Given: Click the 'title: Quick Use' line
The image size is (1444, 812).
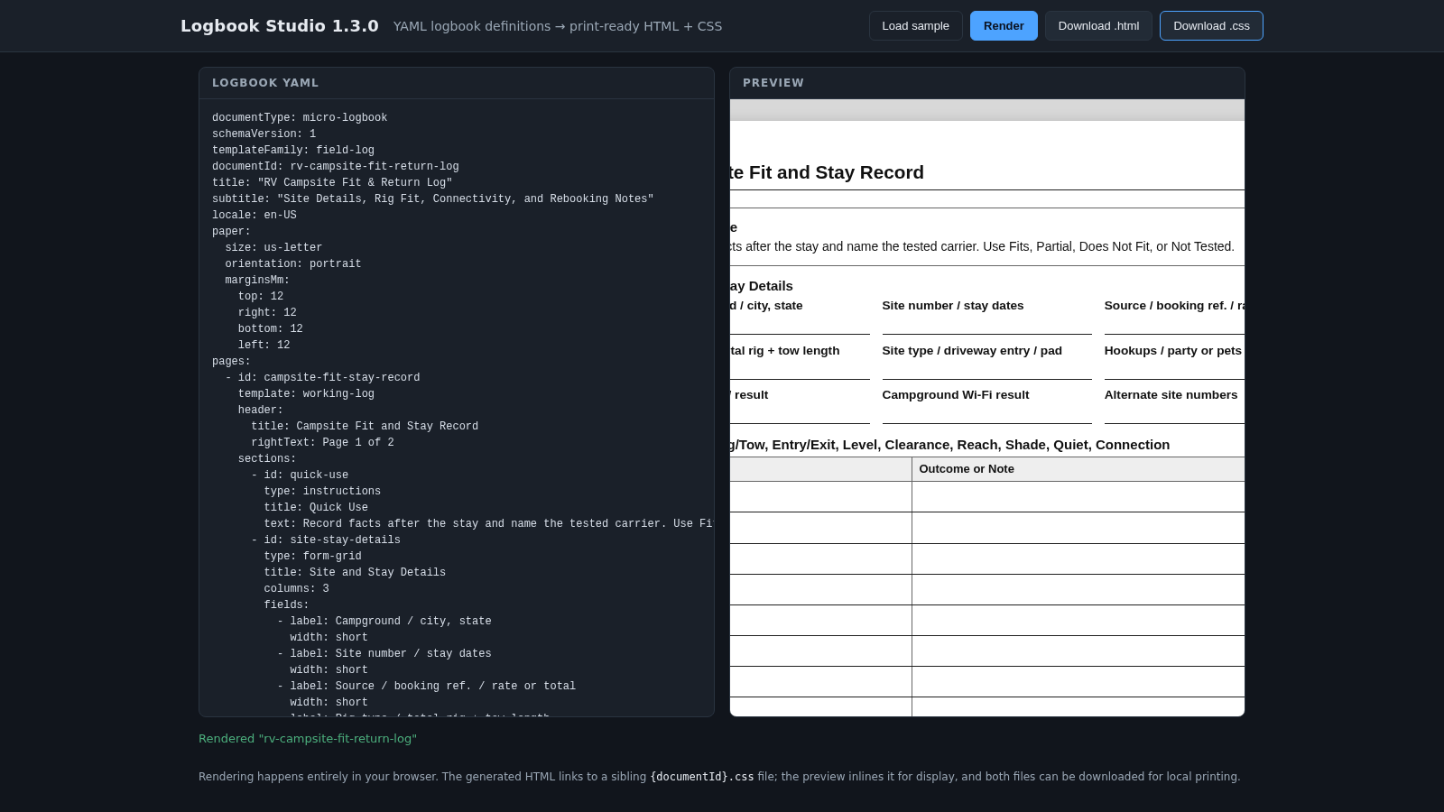Looking at the screenshot, I should 316,508.
